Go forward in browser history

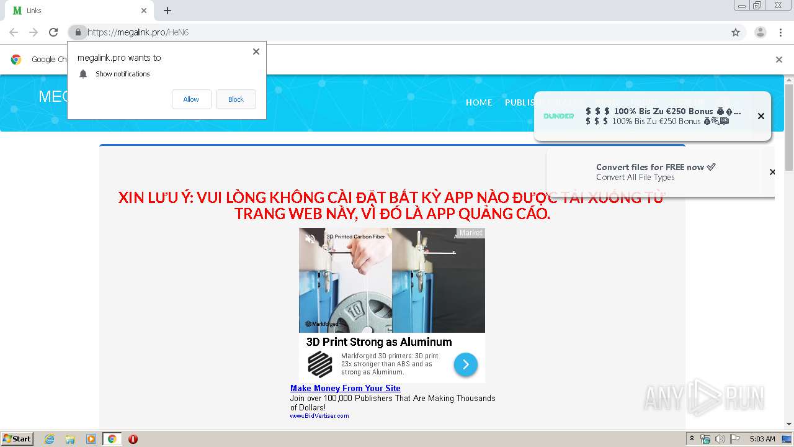[x=33, y=32]
